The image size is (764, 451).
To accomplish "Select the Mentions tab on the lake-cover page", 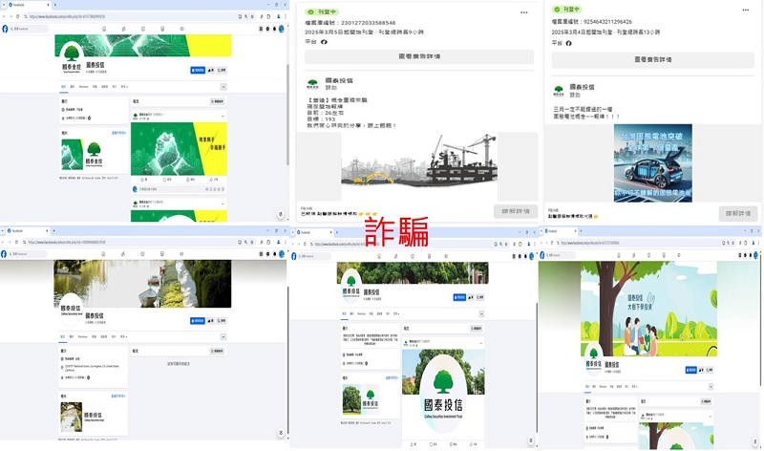I will (x=83, y=336).
